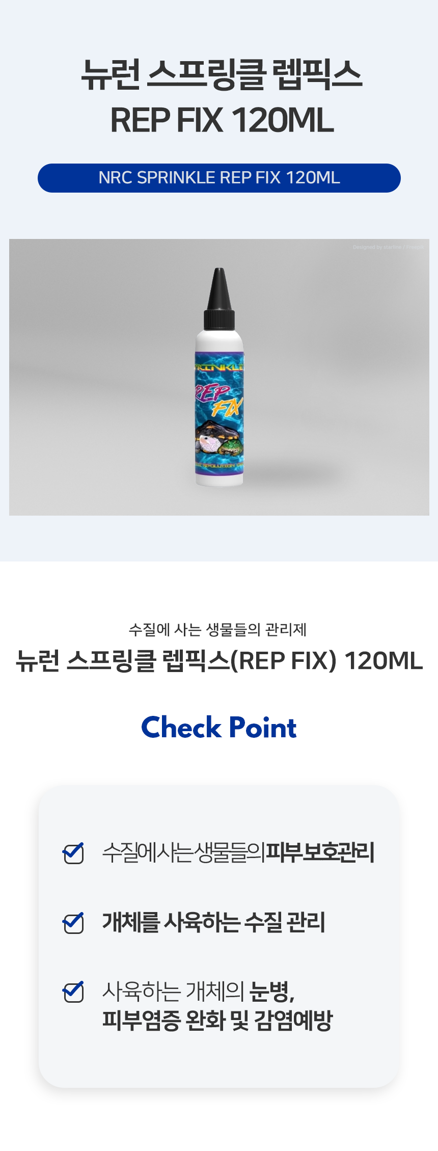This screenshot has width=438, height=1151.
Task: Click the blue NRC SPRINKLE REP FIX 120ML banner
Action: coord(219,178)
